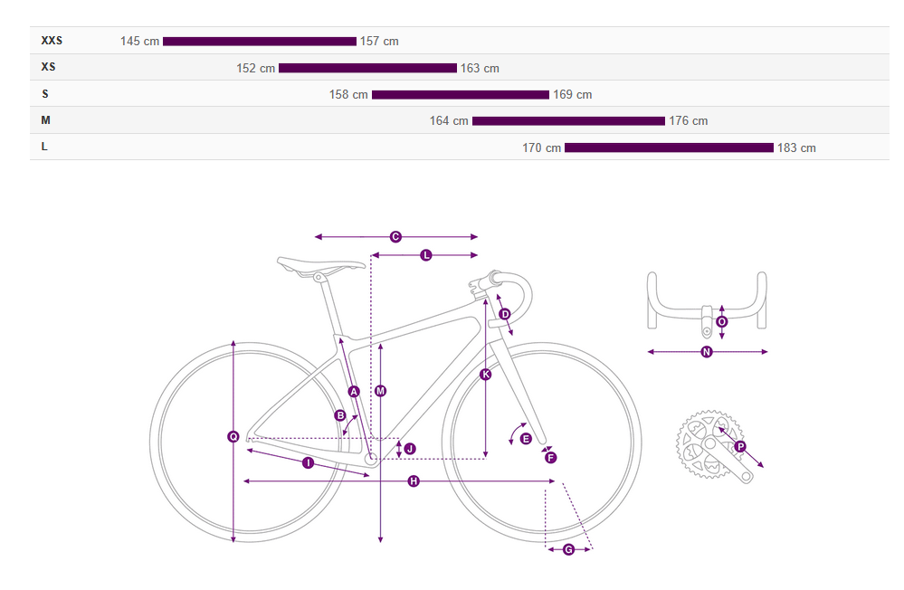Click the C marker above the saddle
This screenshot has height=590, width=904.
click(x=395, y=237)
